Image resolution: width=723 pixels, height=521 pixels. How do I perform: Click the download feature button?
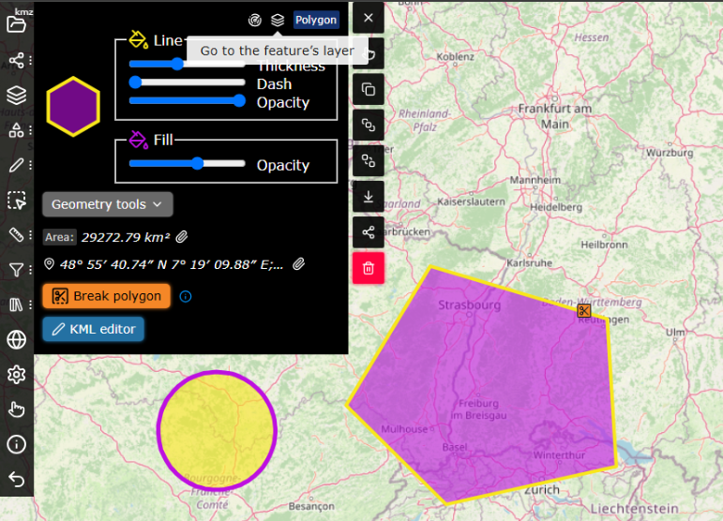click(368, 197)
